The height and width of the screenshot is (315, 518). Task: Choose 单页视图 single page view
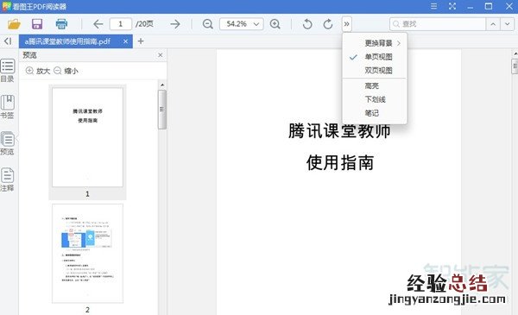[375, 57]
